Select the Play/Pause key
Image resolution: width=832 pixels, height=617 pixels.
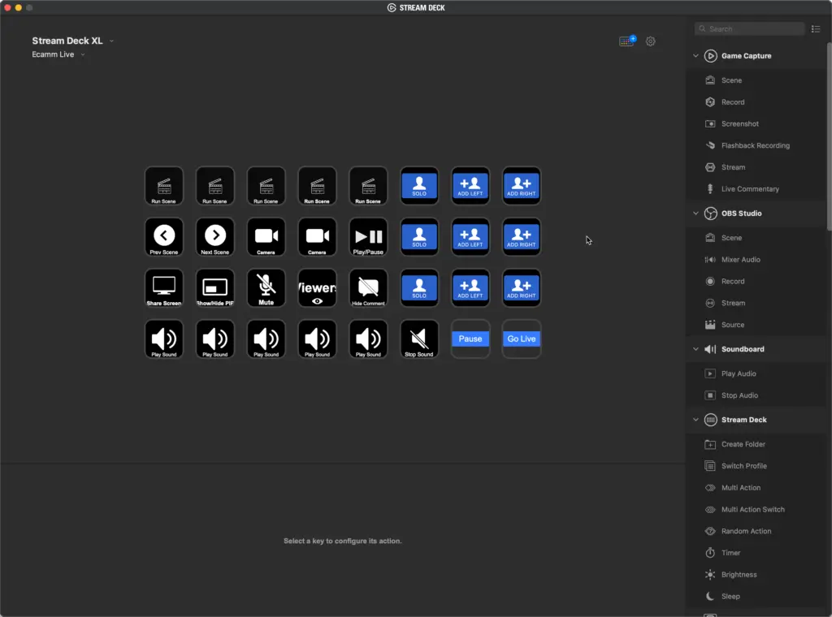tap(368, 237)
